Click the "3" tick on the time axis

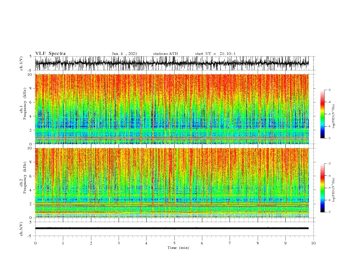click(x=119, y=243)
